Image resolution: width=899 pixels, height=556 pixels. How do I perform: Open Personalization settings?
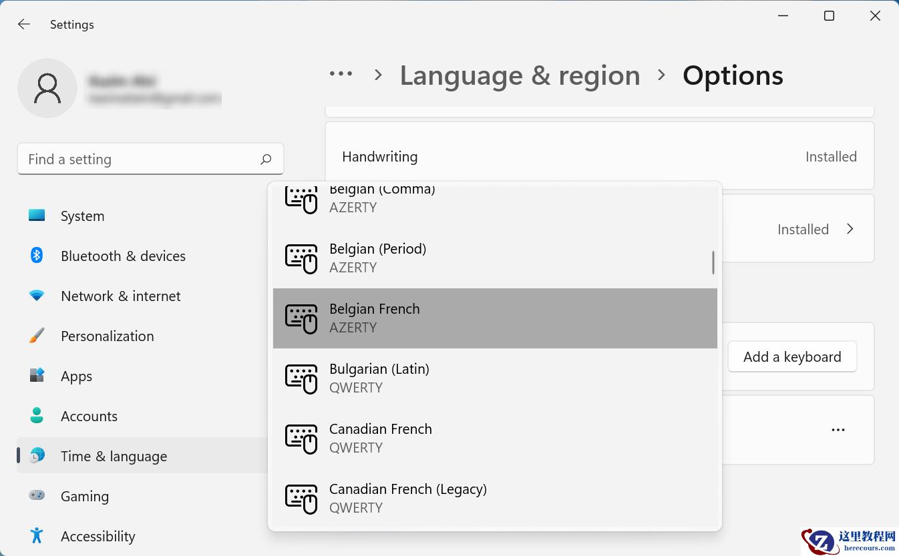107,336
